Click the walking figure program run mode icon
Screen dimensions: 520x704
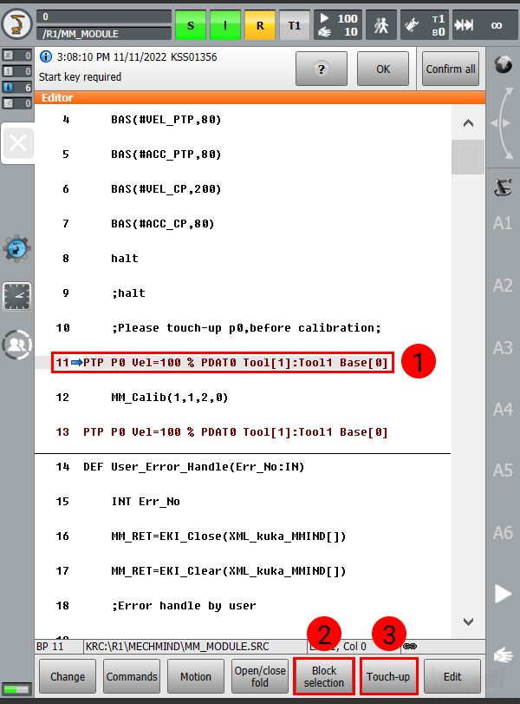(x=380, y=25)
